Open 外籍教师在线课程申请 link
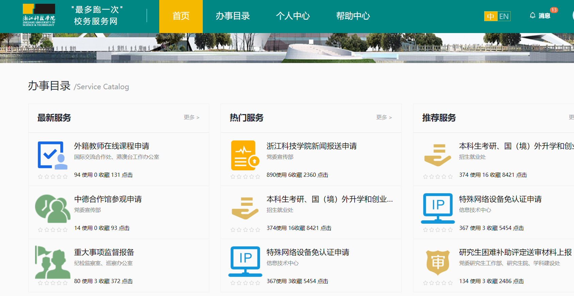This screenshot has width=574, height=296. coord(112,146)
